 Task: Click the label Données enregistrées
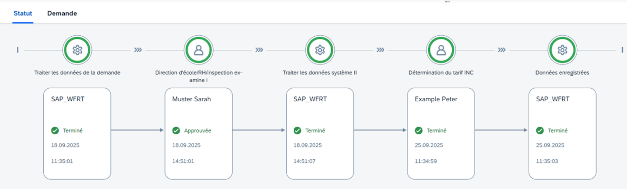coord(562,73)
